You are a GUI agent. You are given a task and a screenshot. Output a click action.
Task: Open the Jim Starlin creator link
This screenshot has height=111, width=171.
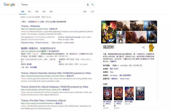(x=114, y=75)
